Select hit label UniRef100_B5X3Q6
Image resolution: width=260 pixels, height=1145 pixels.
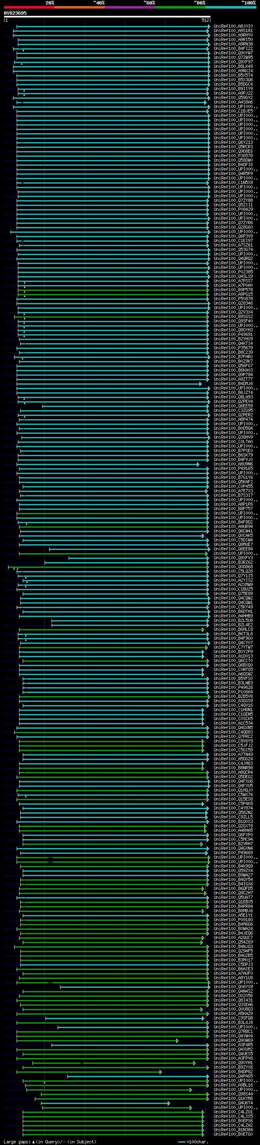click(233, 80)
